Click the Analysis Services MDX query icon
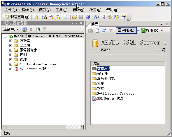 tap(44, 17)
